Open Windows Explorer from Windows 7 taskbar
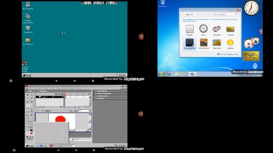The width and height of the screenshot is (273, 153). click(177, 74)
